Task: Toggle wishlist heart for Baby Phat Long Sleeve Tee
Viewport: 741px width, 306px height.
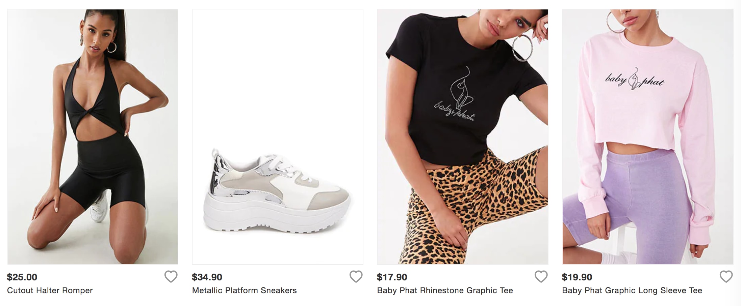Action: click(726, 277)
